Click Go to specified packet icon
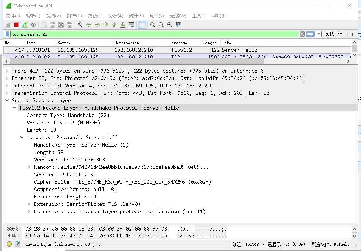 click(106, 25)
